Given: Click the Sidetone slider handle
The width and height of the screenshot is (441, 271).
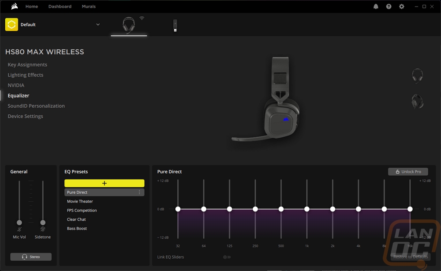Looking at the screenshot, I should point(43,222).
